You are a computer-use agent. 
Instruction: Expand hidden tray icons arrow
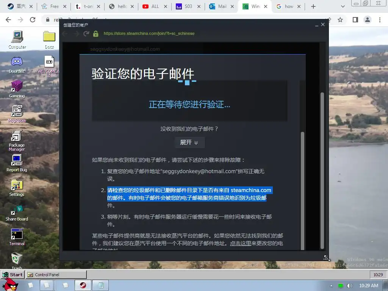331,286
